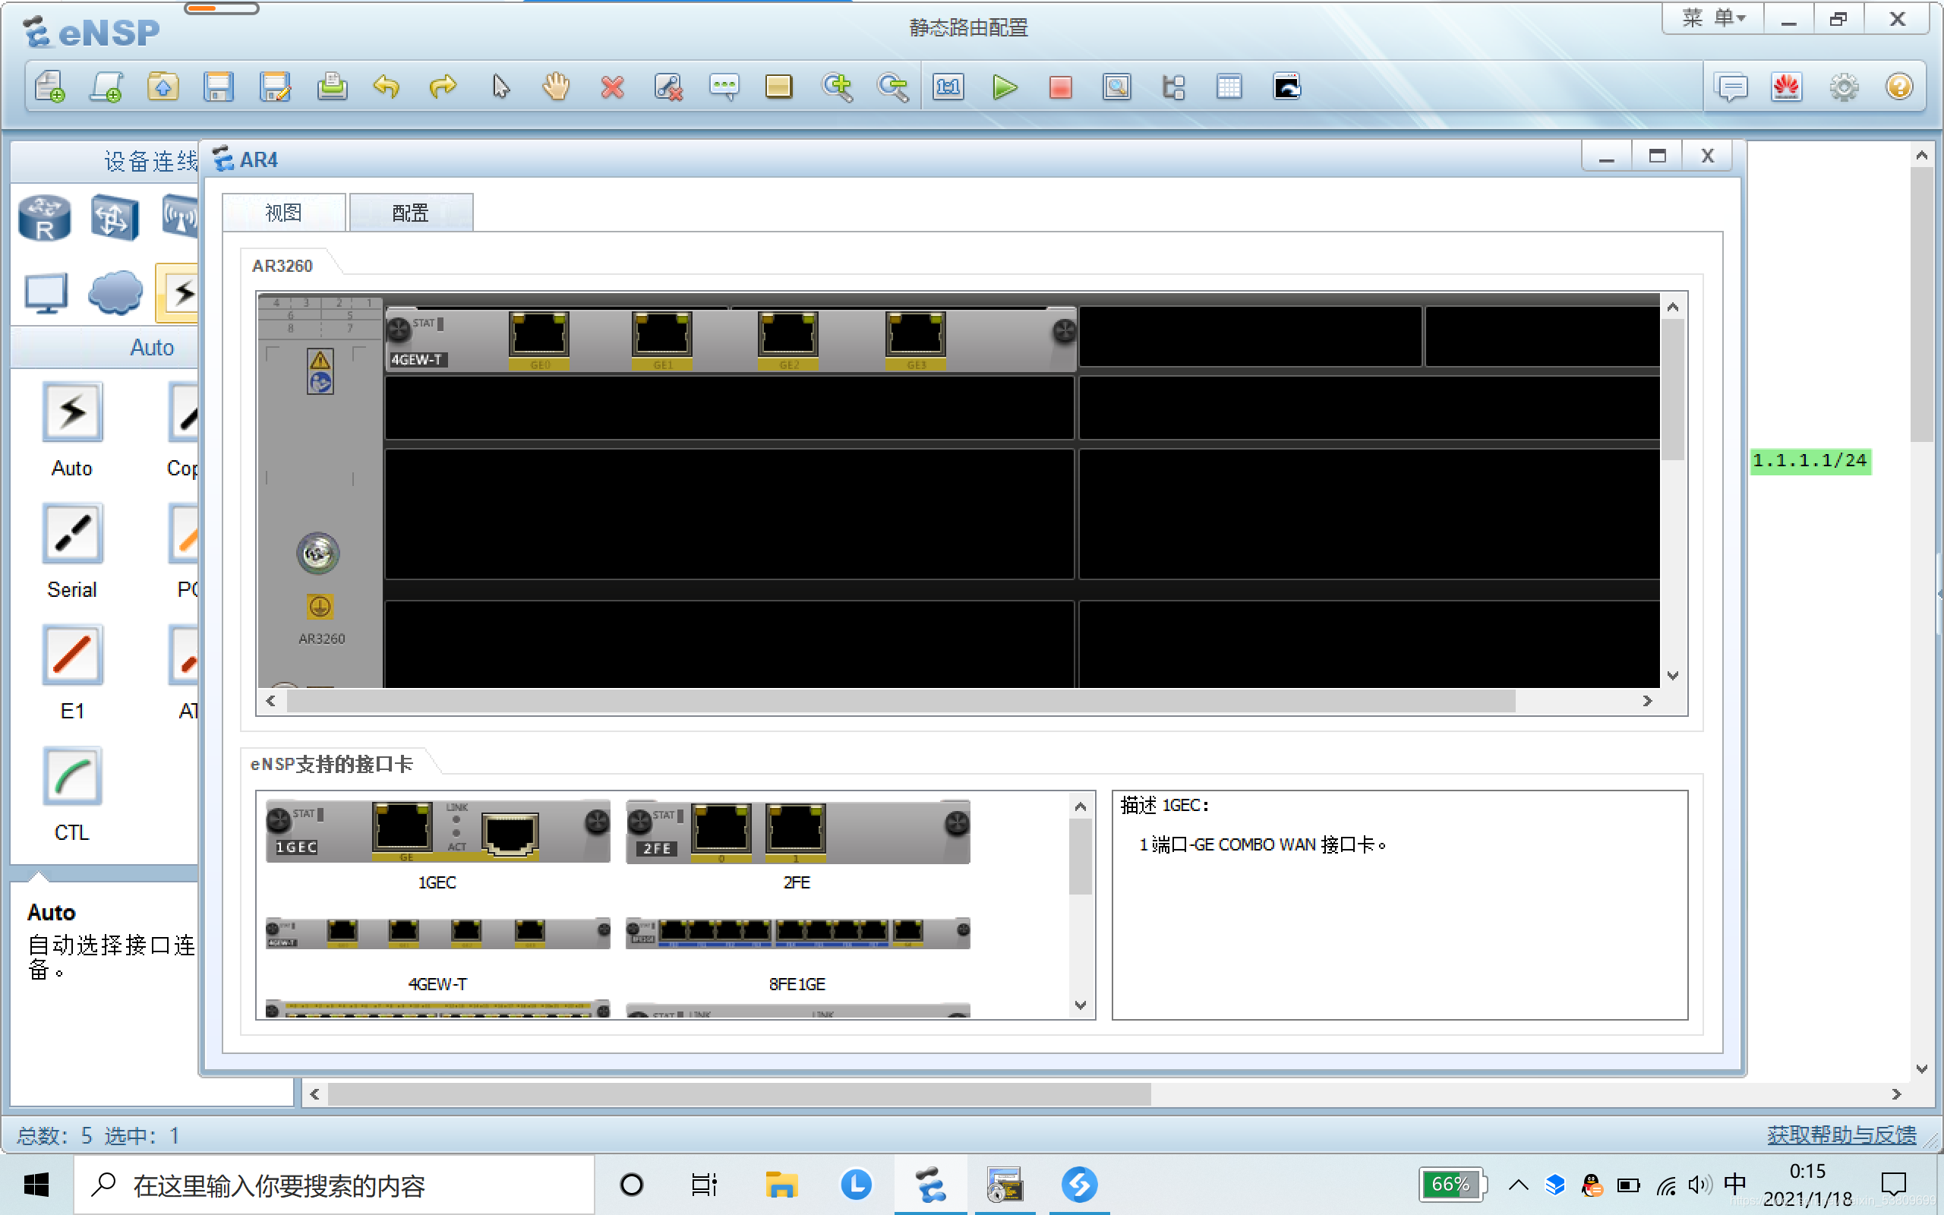This screenshot has height=1215, width=1944.
Task: Show all interfaces icon
Action: 1174,87
